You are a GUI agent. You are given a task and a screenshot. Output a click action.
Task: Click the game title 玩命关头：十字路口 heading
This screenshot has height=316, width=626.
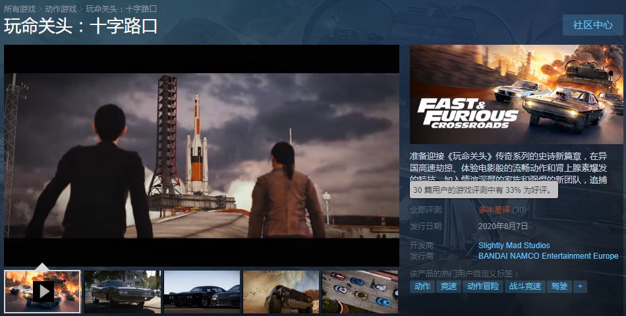click(x=80, y=26)
